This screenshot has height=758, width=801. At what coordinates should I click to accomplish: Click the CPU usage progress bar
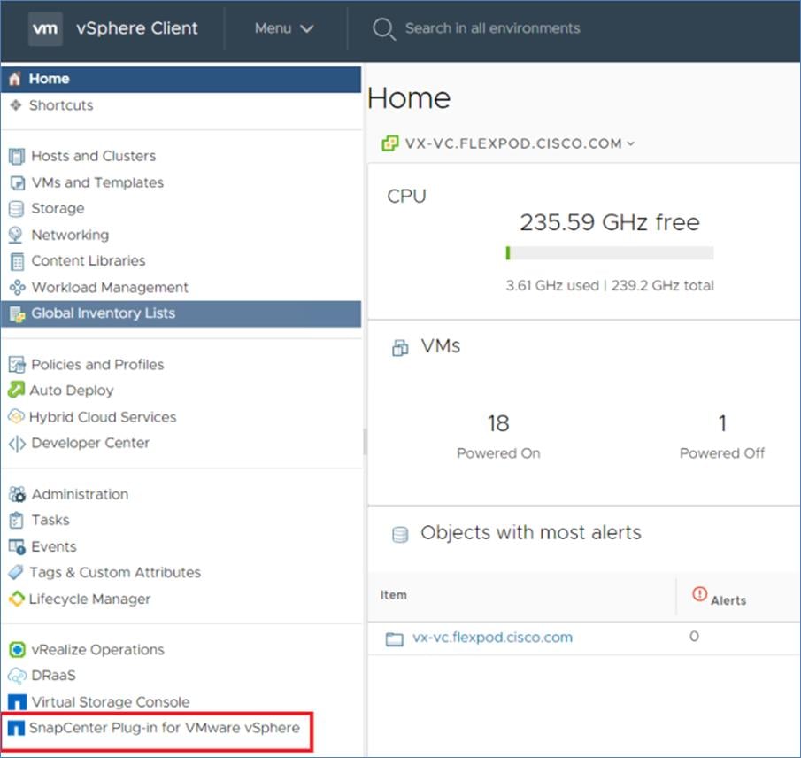tap(610, 253)
